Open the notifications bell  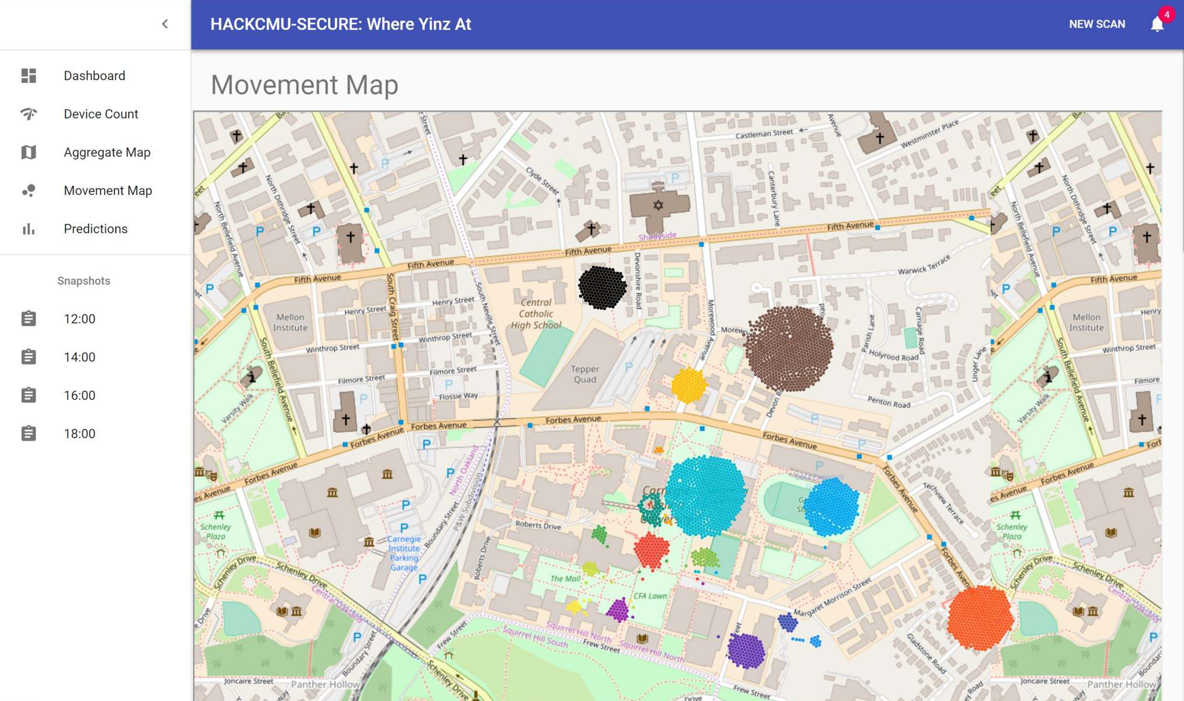tap(1157, 24)
